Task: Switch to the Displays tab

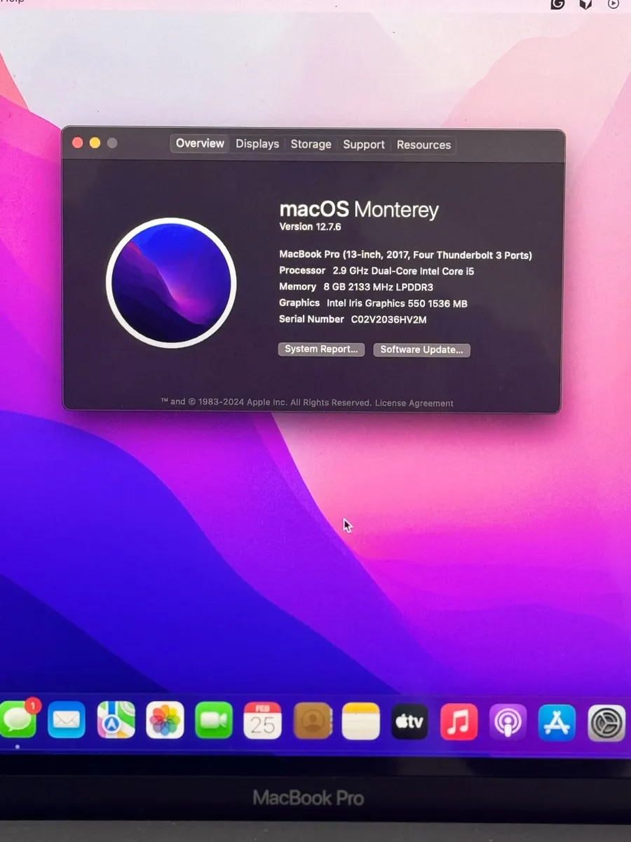Action: tap(257, 144)
